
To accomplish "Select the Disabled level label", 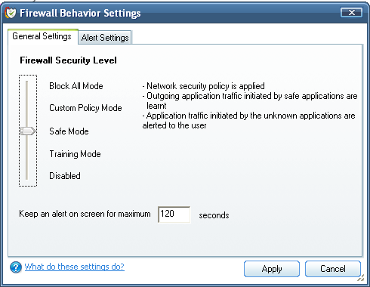I will pyautogui.click(x=65, y=176).
